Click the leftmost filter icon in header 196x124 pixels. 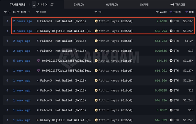tap(5, 12)
